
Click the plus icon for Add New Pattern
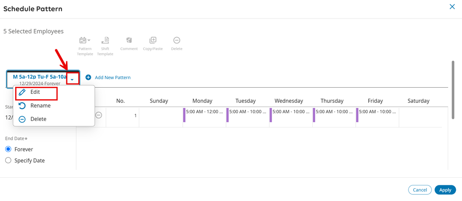[x=88, y=77]
